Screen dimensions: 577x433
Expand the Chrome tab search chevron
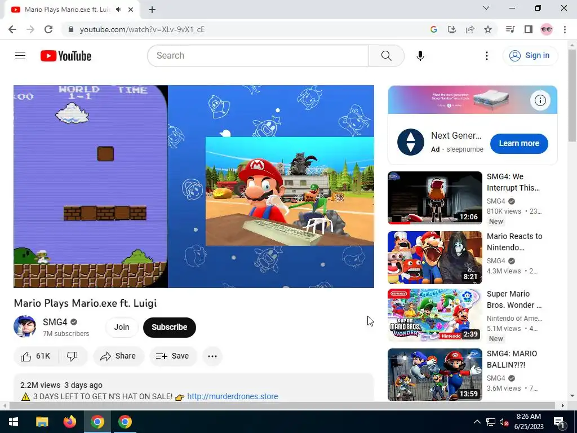[486, 8]
